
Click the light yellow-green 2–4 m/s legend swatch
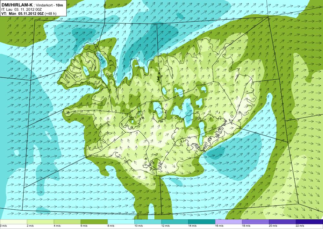pyautogui.click(x=40, y=222)
